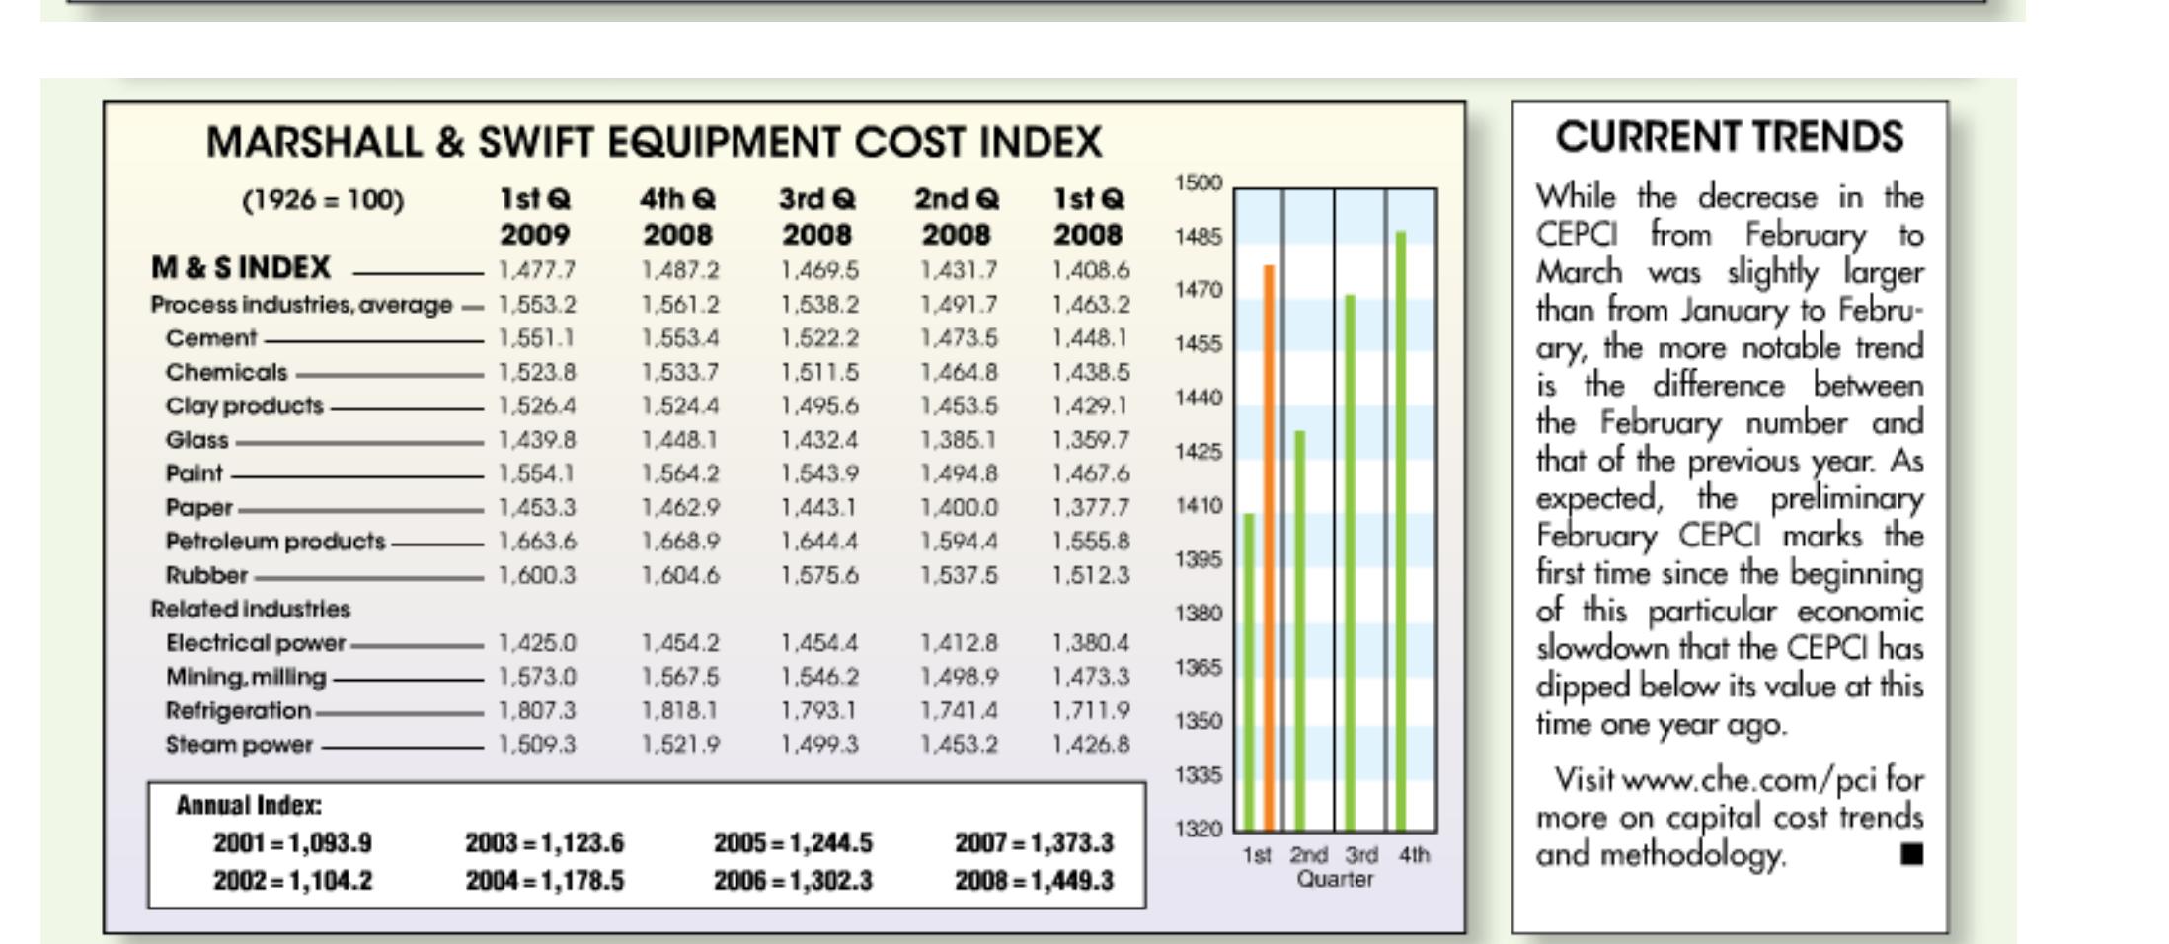
Task: Click the "MARSHALL & SWIFT EQUIPMENT COST INDEX" title
Action: pyautogui.click(x=654, y=143)
